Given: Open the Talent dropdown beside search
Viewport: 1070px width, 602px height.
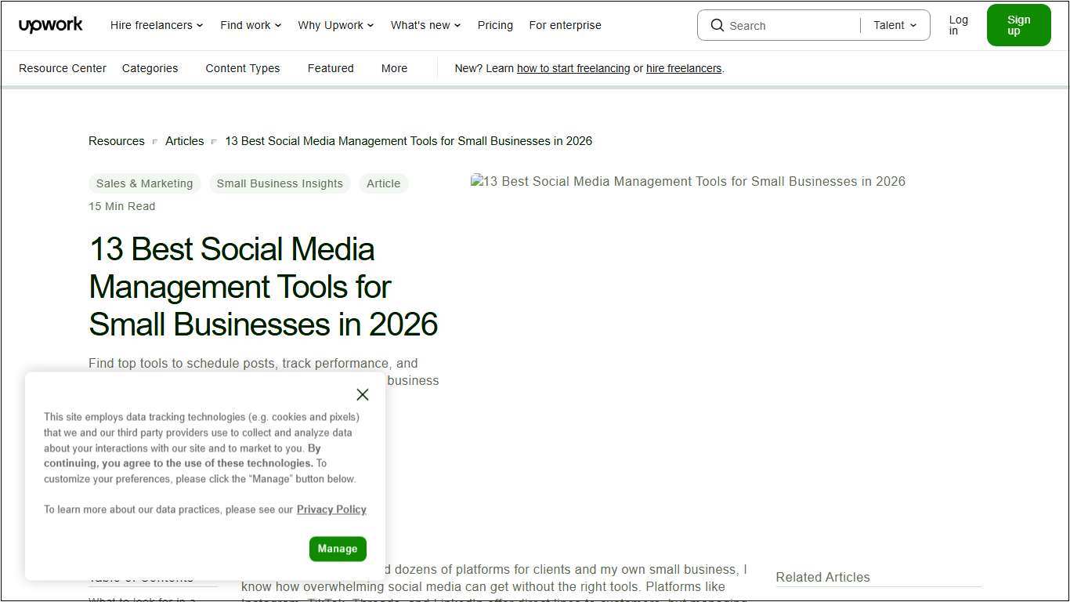Looking at the screenshot, I should (893, 25).
